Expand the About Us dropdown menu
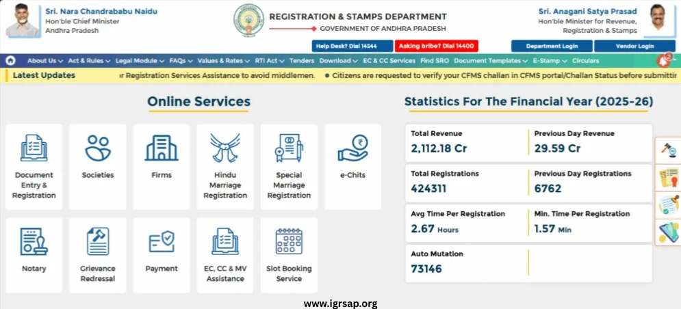Viewport: 681px width, 309px height. tap(45, 61)
